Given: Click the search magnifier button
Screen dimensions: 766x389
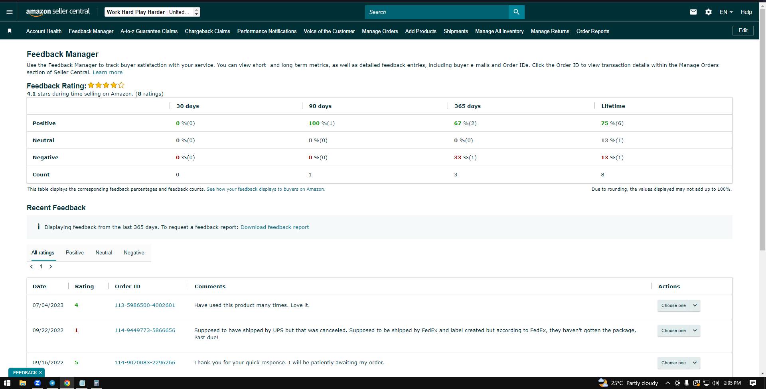Looking at the screenshot, I should click(516, 12).
